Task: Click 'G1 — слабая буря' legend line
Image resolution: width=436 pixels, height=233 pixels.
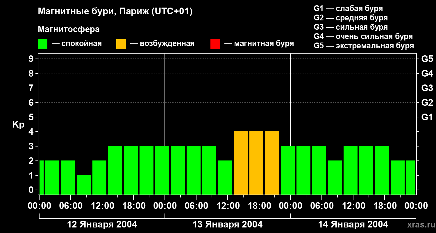Action: pos(348,8)
